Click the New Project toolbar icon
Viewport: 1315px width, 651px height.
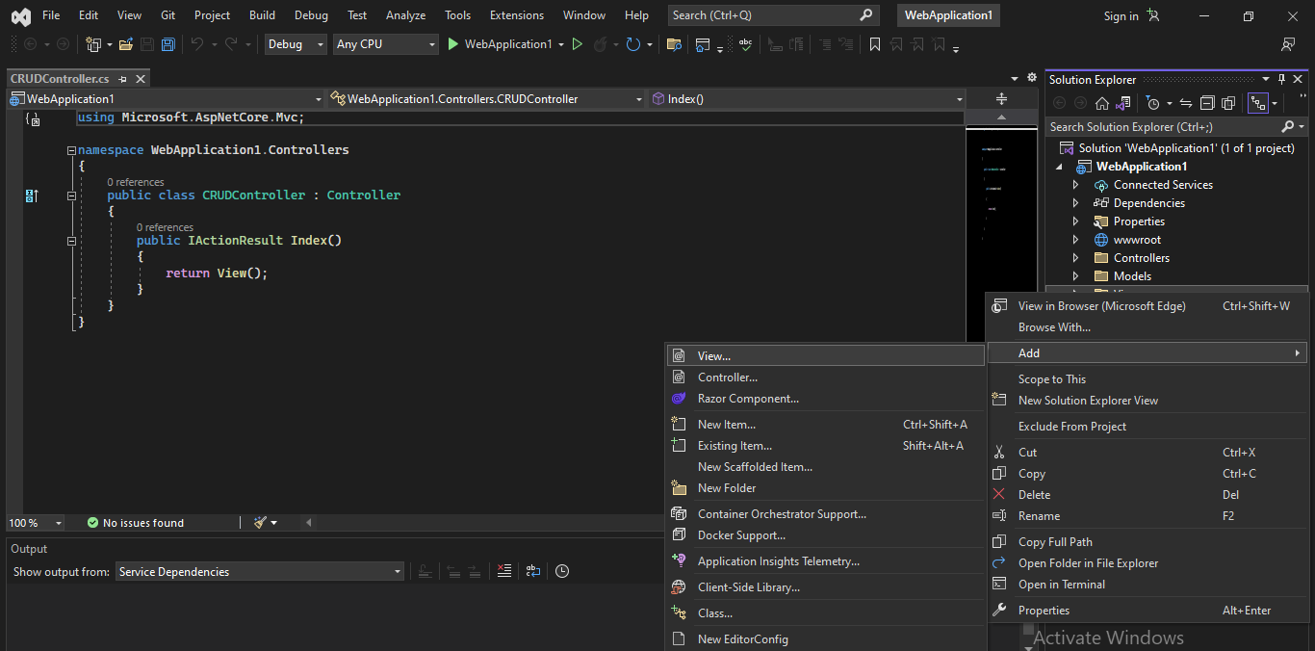[93, 44]
